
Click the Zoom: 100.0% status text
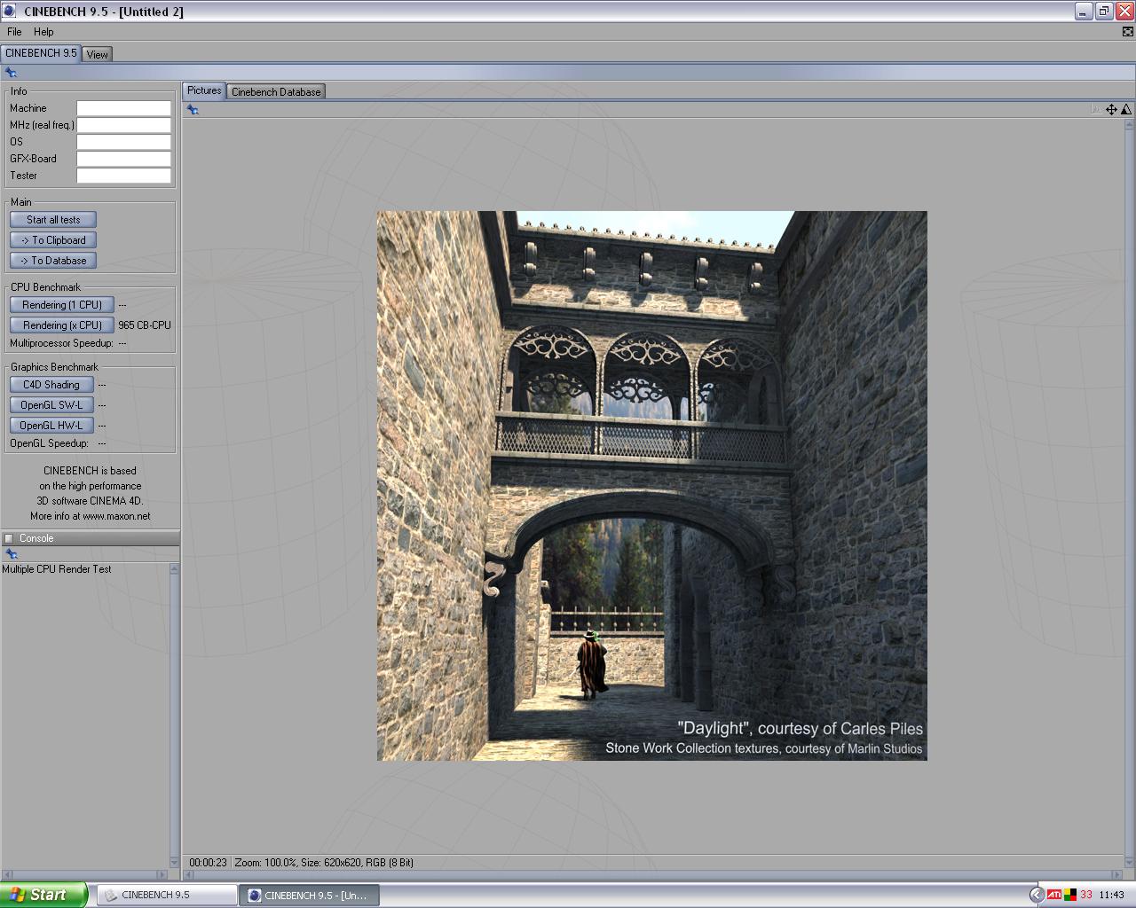[264, 862]
